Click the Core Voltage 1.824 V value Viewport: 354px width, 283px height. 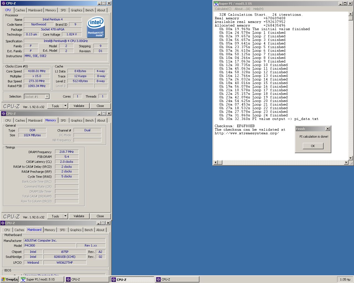(x=72, y=34)
